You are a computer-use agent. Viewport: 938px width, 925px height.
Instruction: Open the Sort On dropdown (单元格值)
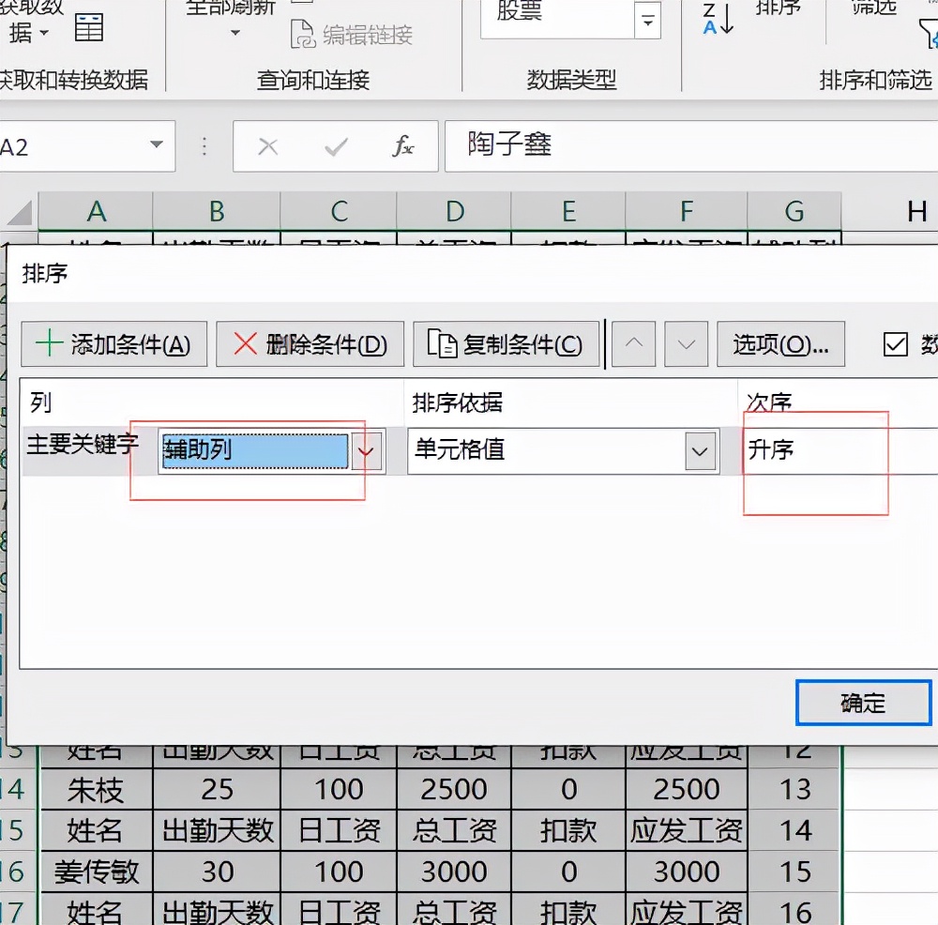point(701,451)
